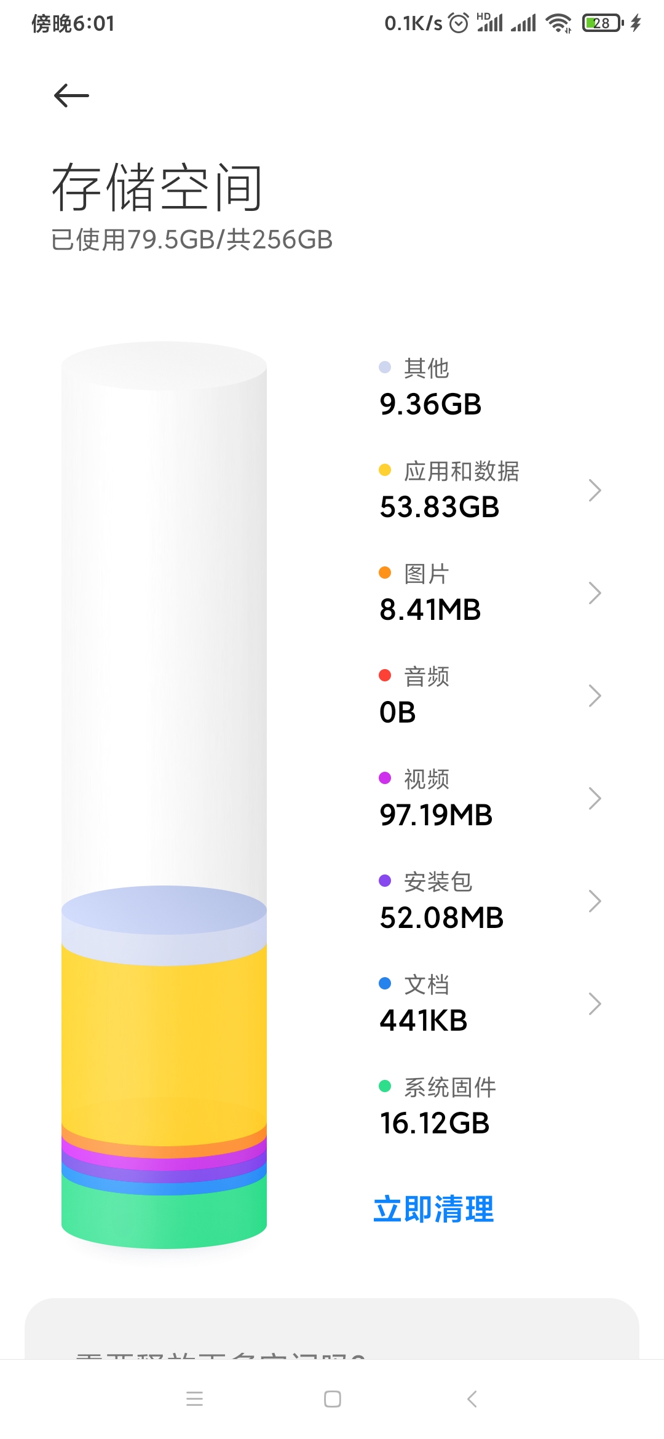Expand 视频 storage details chevron

coord(594,798)
